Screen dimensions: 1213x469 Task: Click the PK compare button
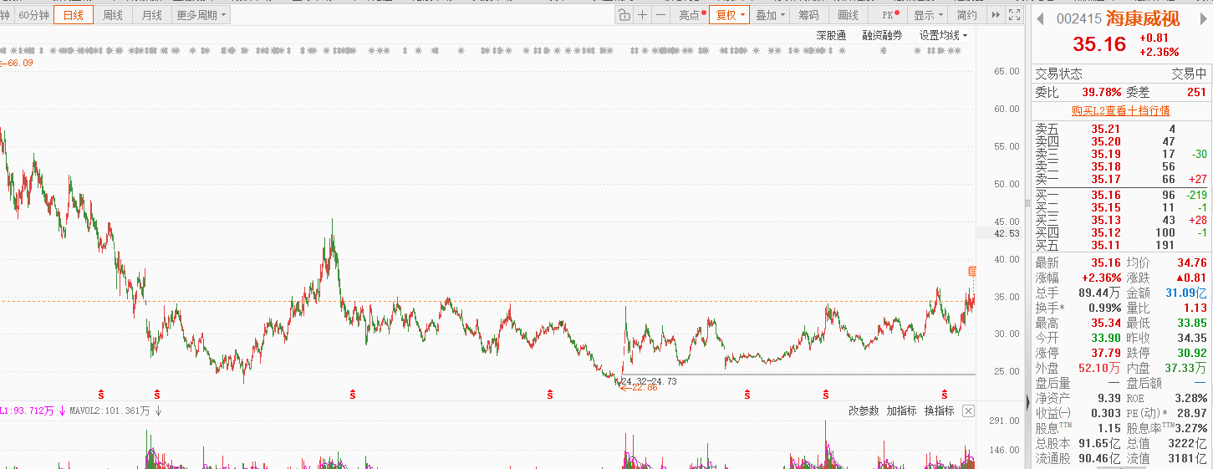[x=889, y=15]
